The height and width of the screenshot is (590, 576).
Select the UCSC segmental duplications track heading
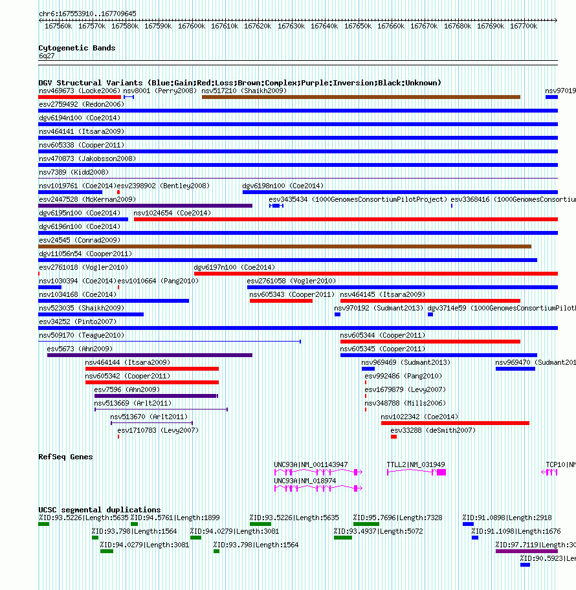(x=100, y=510)
